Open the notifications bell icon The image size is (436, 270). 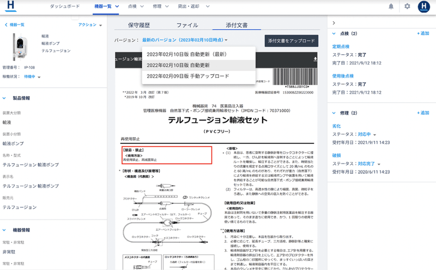pyautogui.click(x=391, y=7)
